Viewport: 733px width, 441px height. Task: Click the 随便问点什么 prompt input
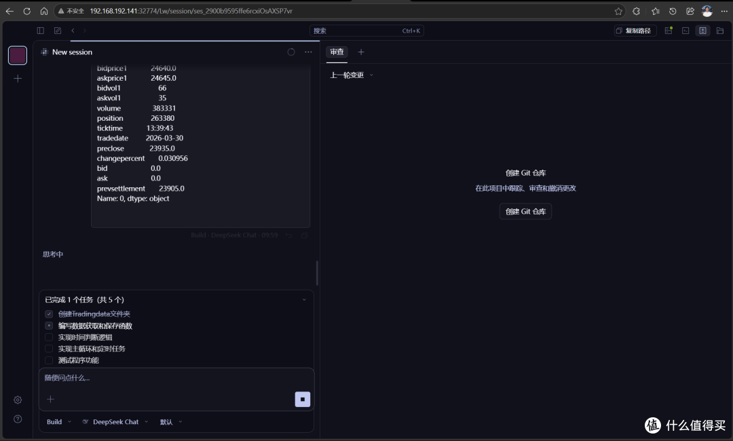point(176,378)
